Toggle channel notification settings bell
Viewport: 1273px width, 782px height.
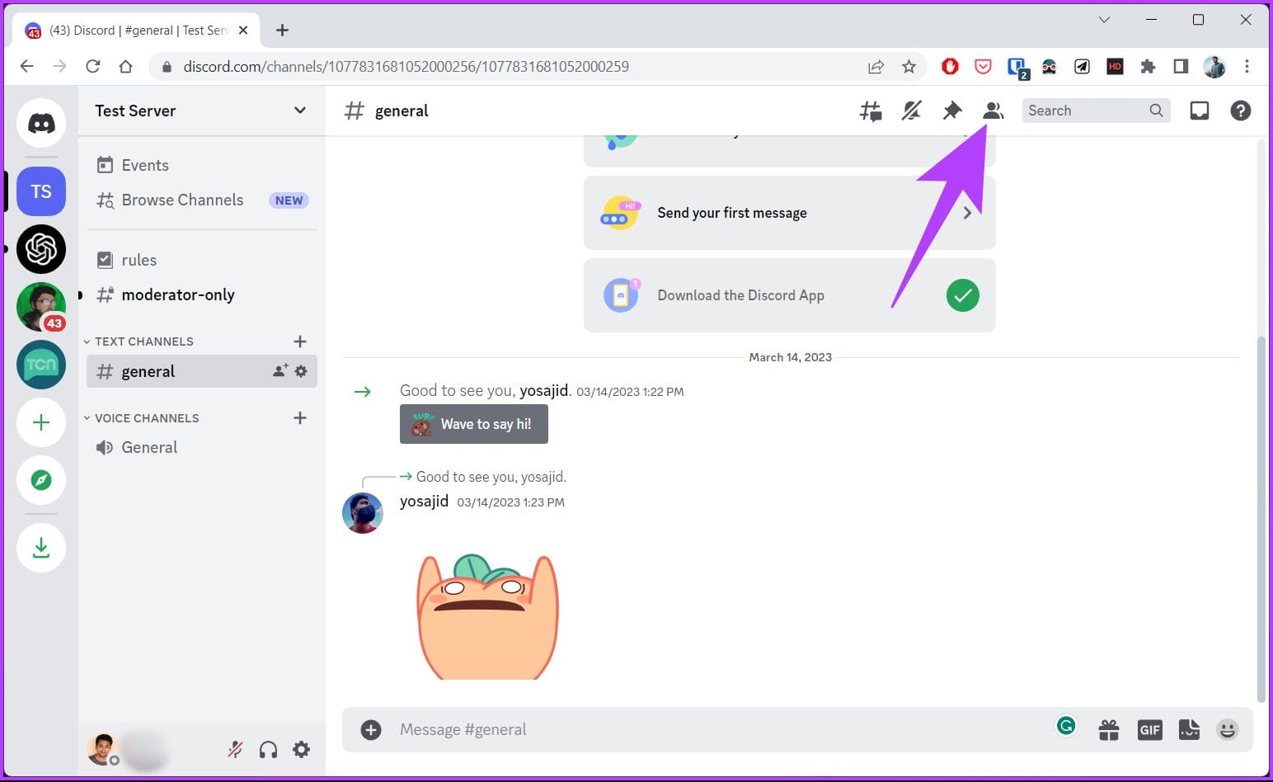tap(911, 110)
